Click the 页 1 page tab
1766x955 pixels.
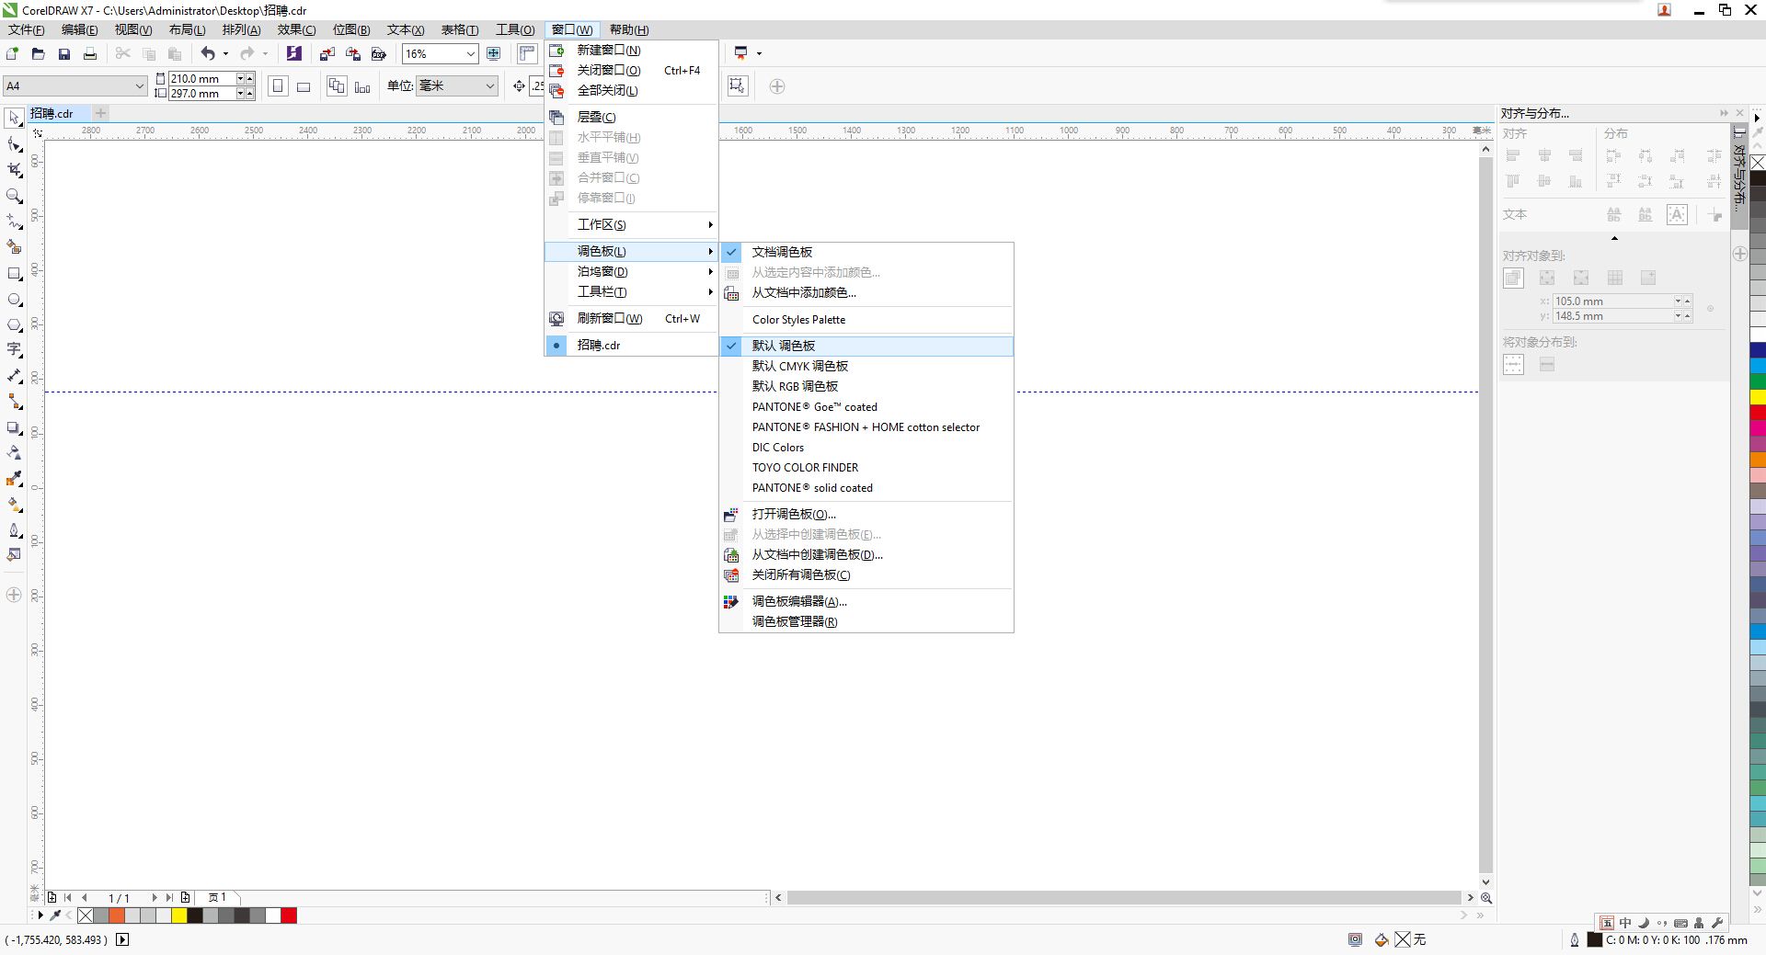219,897
